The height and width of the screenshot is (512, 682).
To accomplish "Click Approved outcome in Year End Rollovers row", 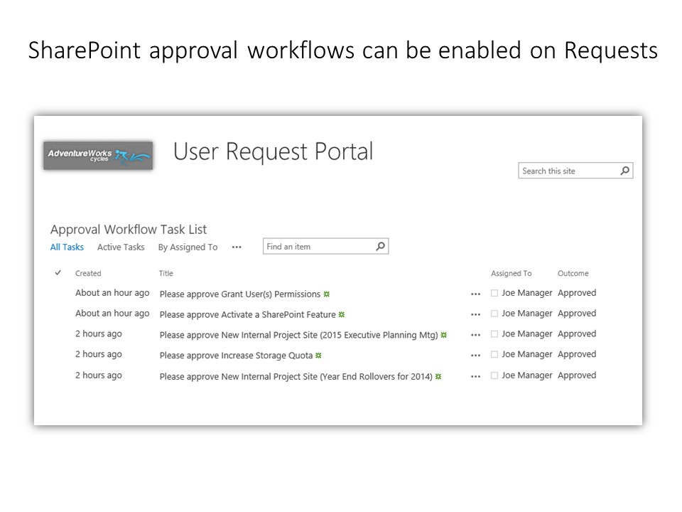I will 577,375.
